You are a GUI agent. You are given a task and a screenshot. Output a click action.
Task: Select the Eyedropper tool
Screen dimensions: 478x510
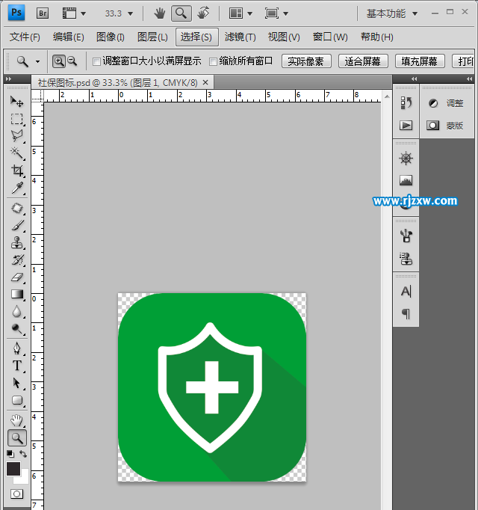17,188
